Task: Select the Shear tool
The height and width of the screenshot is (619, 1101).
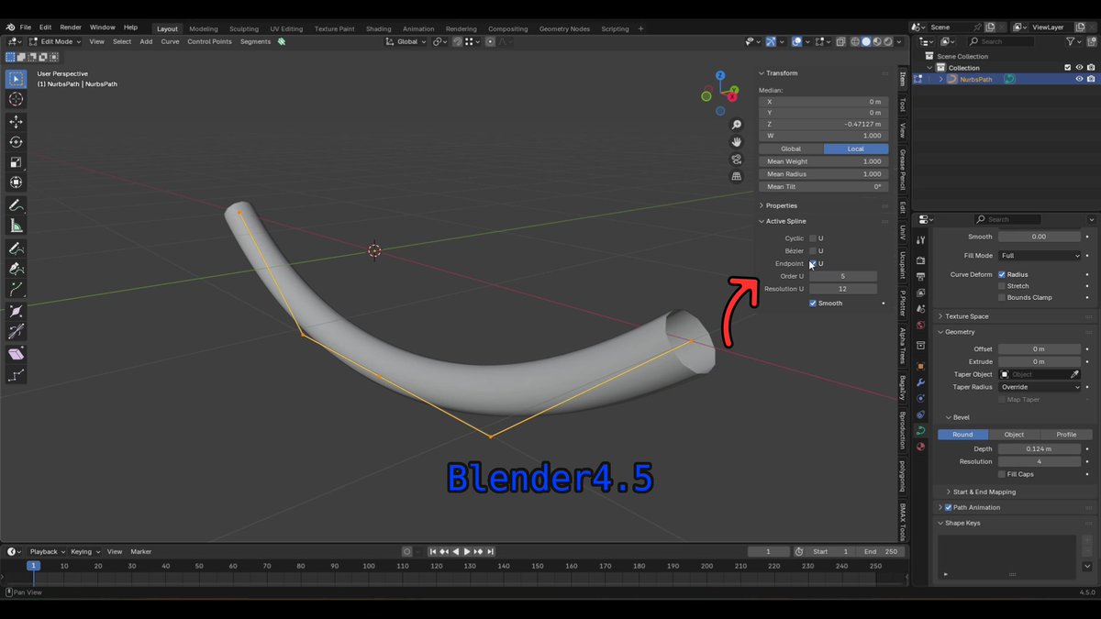Action: point(16,354)
